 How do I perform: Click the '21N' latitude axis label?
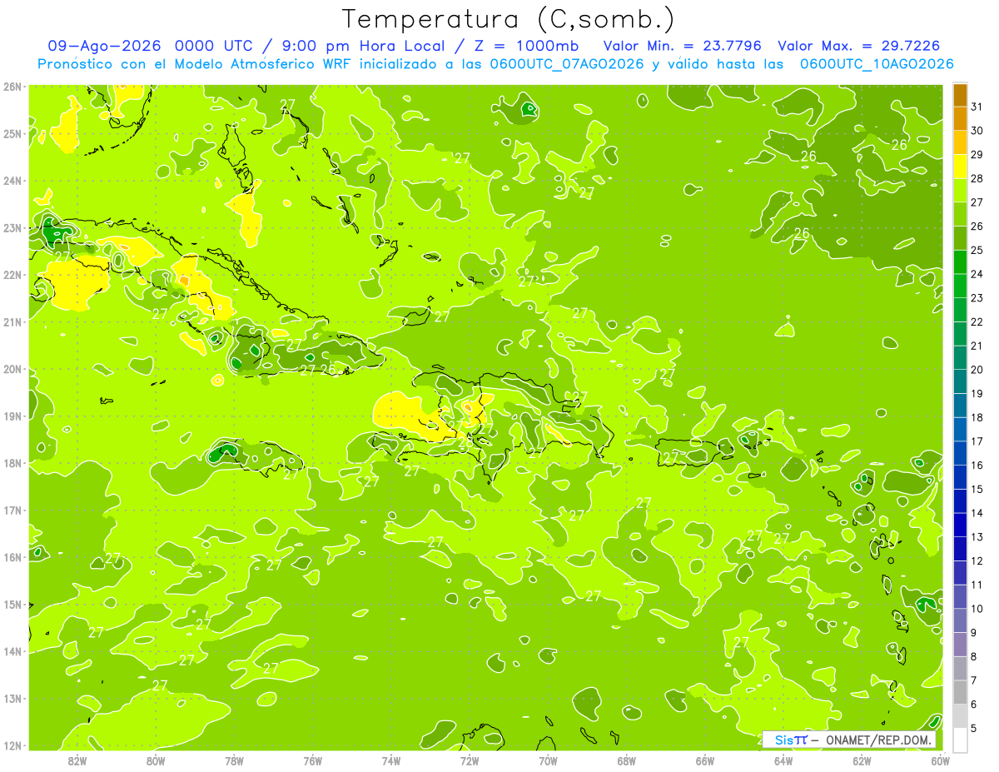(x=12, y=321)
